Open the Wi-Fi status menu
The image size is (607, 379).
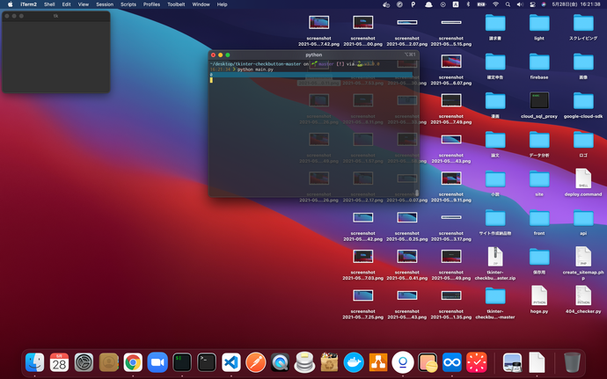(495, 4)
